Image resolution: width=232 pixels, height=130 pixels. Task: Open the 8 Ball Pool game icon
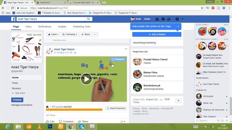coord(212,31)
